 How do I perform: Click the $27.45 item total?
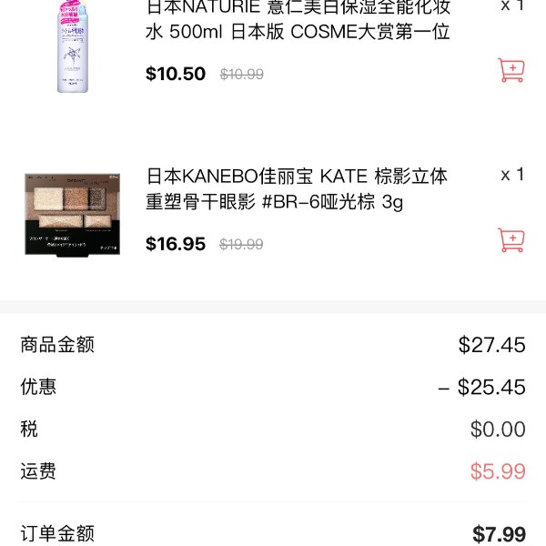491,345
